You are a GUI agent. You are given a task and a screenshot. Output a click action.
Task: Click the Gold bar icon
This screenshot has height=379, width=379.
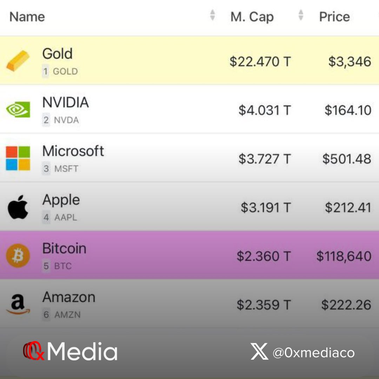tap(18, 61)
